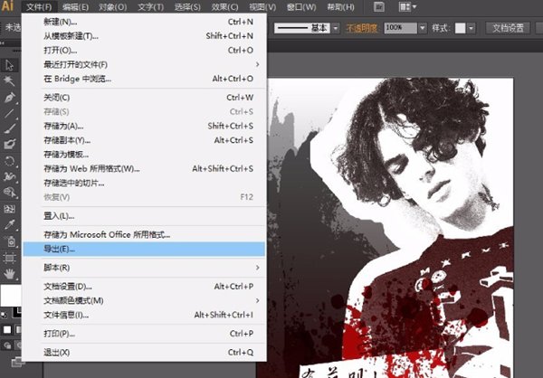The width and height of the screenshot is (543, 378).
Task: Choose 存储为 Microsoft Office 所用格式... item
Action: coord(144,235)
